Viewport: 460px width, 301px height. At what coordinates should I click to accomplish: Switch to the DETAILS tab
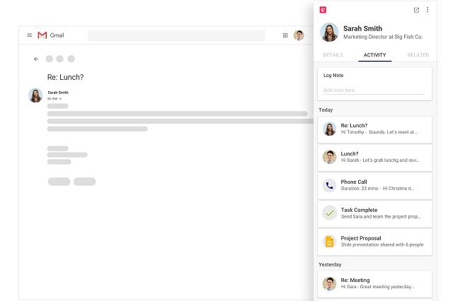pyautogui.click(x=333, y=54)
